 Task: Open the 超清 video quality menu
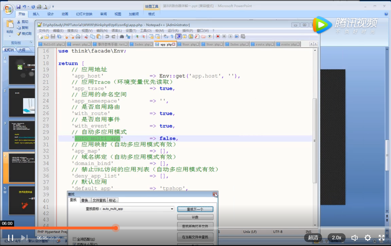tap(313, 238)
